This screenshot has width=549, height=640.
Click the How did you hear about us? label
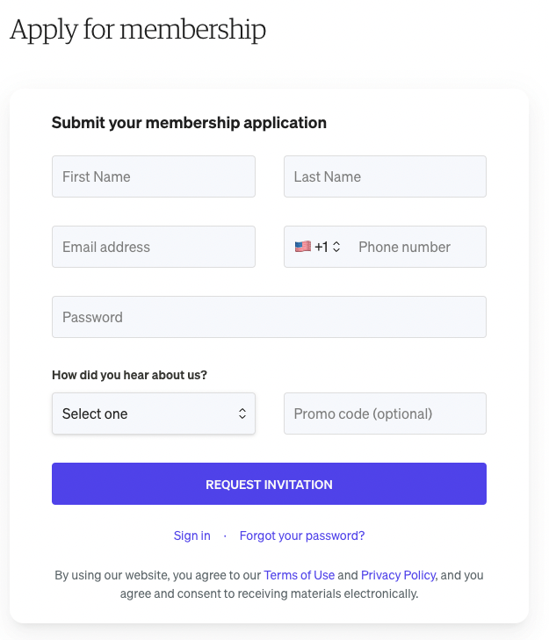pos(129,375)
